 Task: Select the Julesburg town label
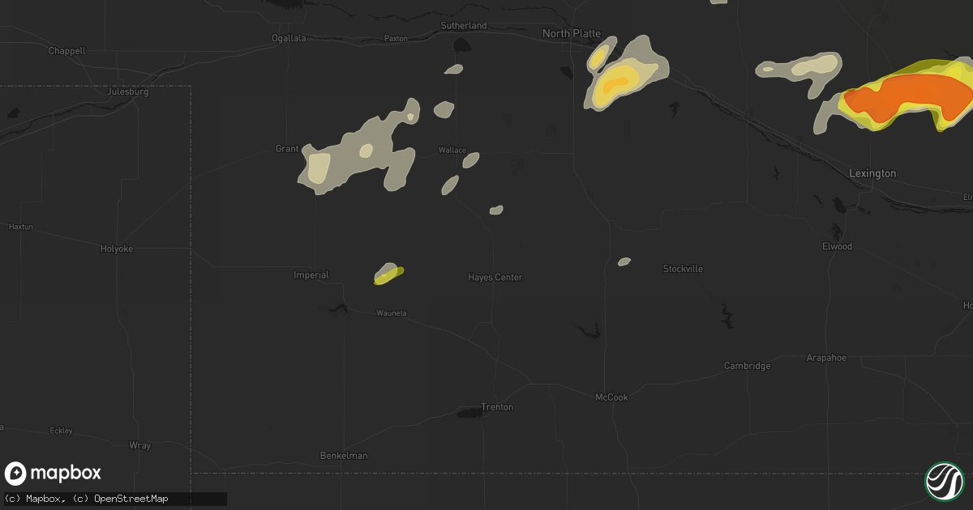pyautogui.click(x=128, y=91)
